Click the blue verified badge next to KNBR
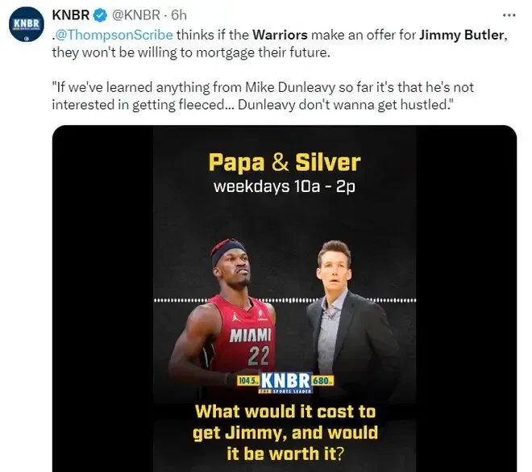 pos(100,15)
